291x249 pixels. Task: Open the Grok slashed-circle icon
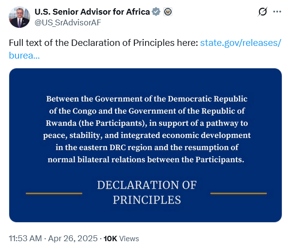pyautogui.click(x=263, y=12)
